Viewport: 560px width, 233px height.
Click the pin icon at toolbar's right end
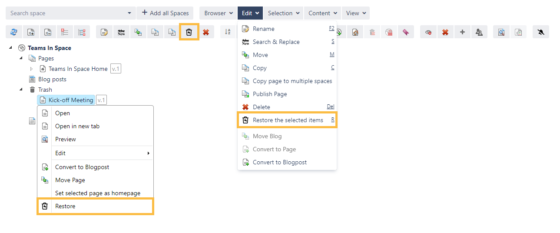pyautogui.click(x=541, y=32)
